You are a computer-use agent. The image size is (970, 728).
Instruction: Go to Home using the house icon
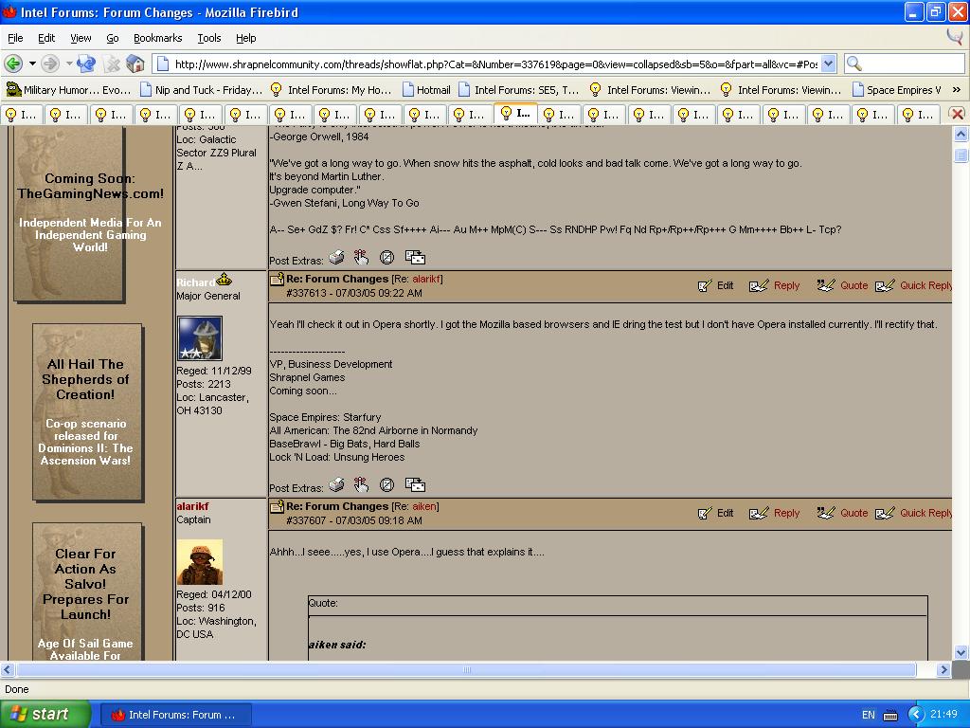click(135, 64)
